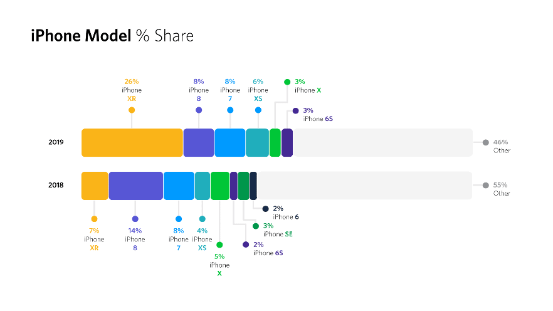Click the 26% iPhone XR label
Viewport: 553px width, 311px height.
click(x=132, y=90)
